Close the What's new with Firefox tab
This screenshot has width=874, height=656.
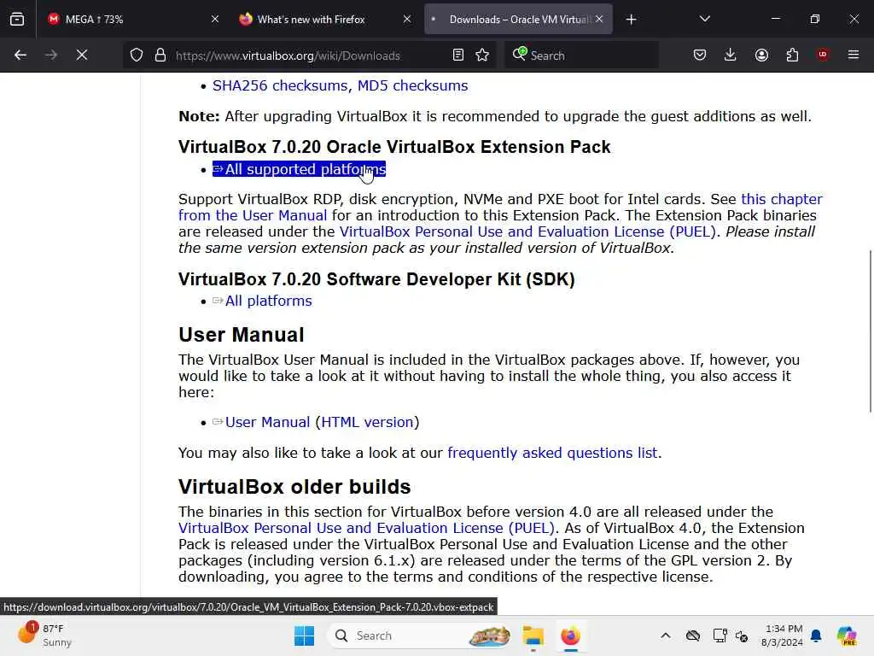click(x=407, y=20)
